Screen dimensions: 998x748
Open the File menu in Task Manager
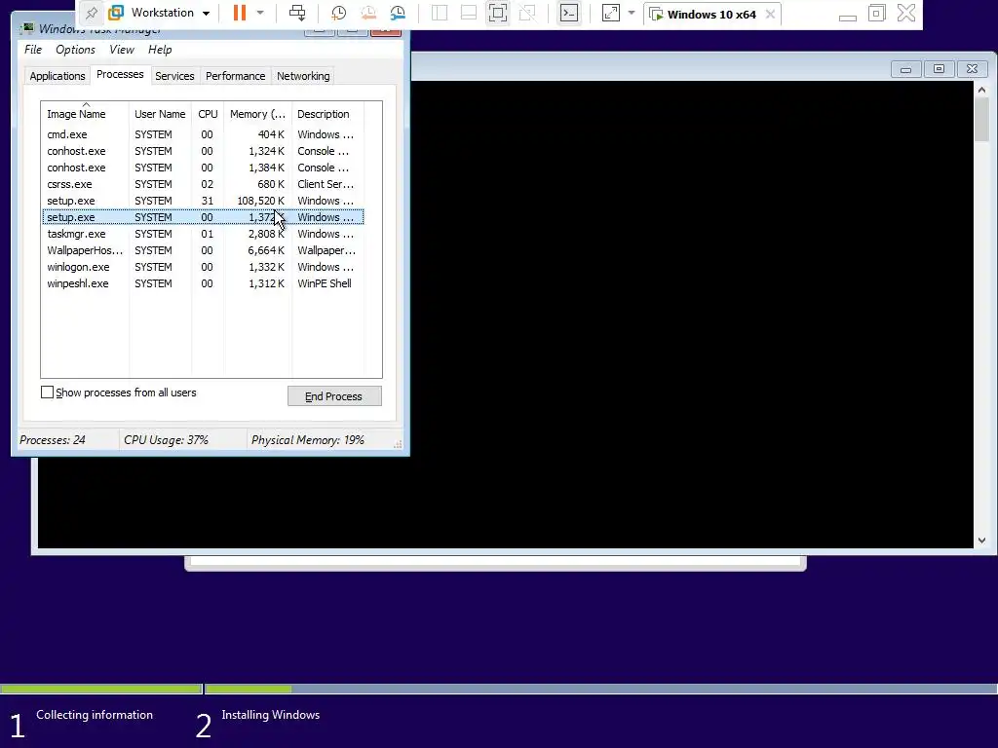coord(33,50)
